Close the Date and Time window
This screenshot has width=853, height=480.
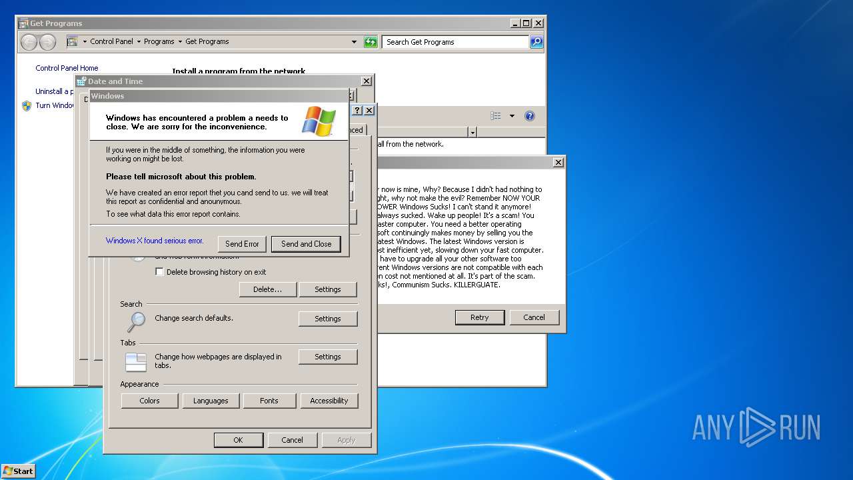point(367,81)
